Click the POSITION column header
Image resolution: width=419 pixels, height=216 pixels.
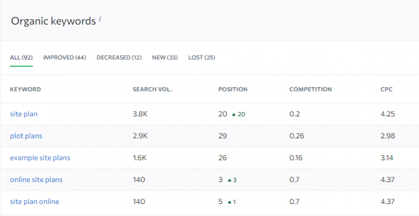233,89
